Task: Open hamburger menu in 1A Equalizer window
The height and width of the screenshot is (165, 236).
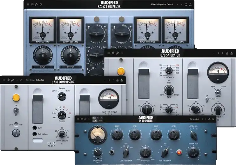Action: 78,119
